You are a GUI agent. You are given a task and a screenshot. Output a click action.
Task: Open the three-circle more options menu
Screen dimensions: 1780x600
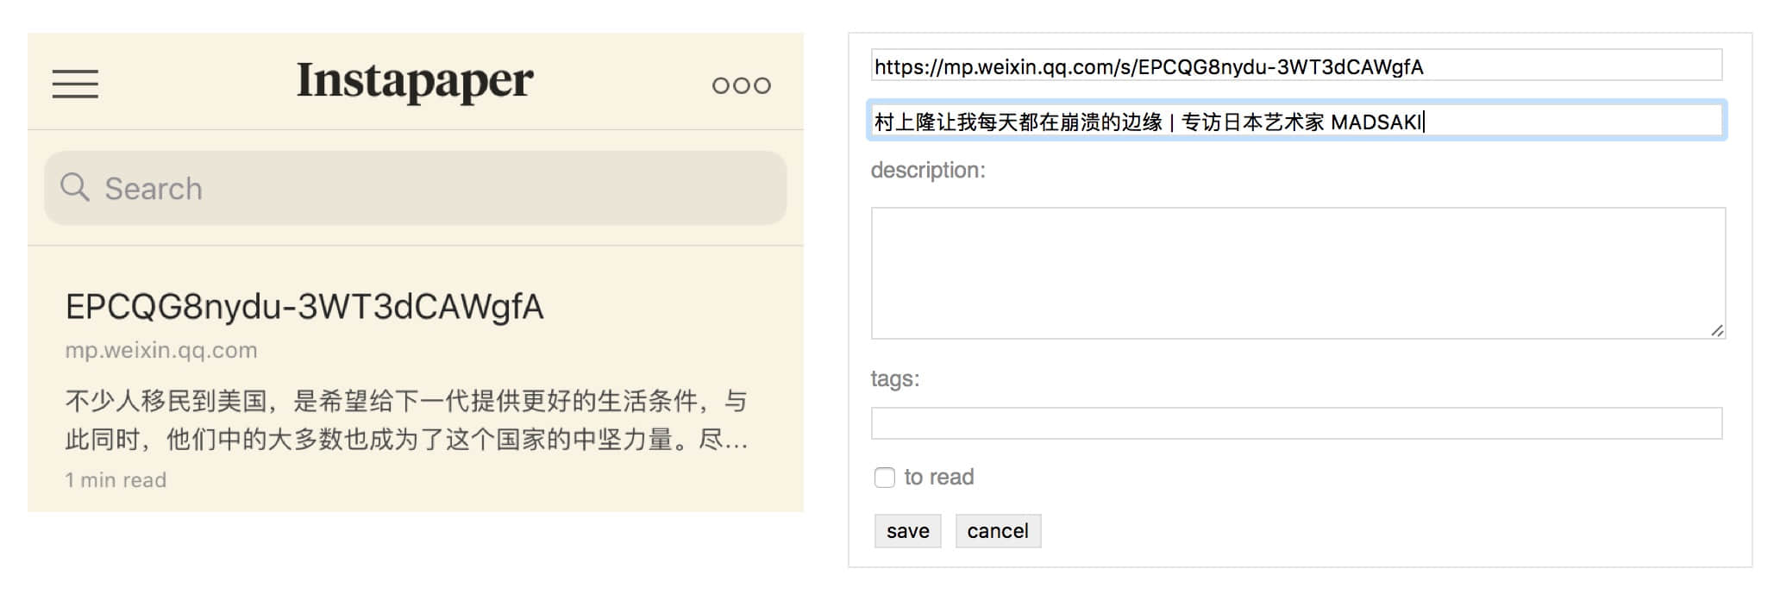tap(741, 85)
